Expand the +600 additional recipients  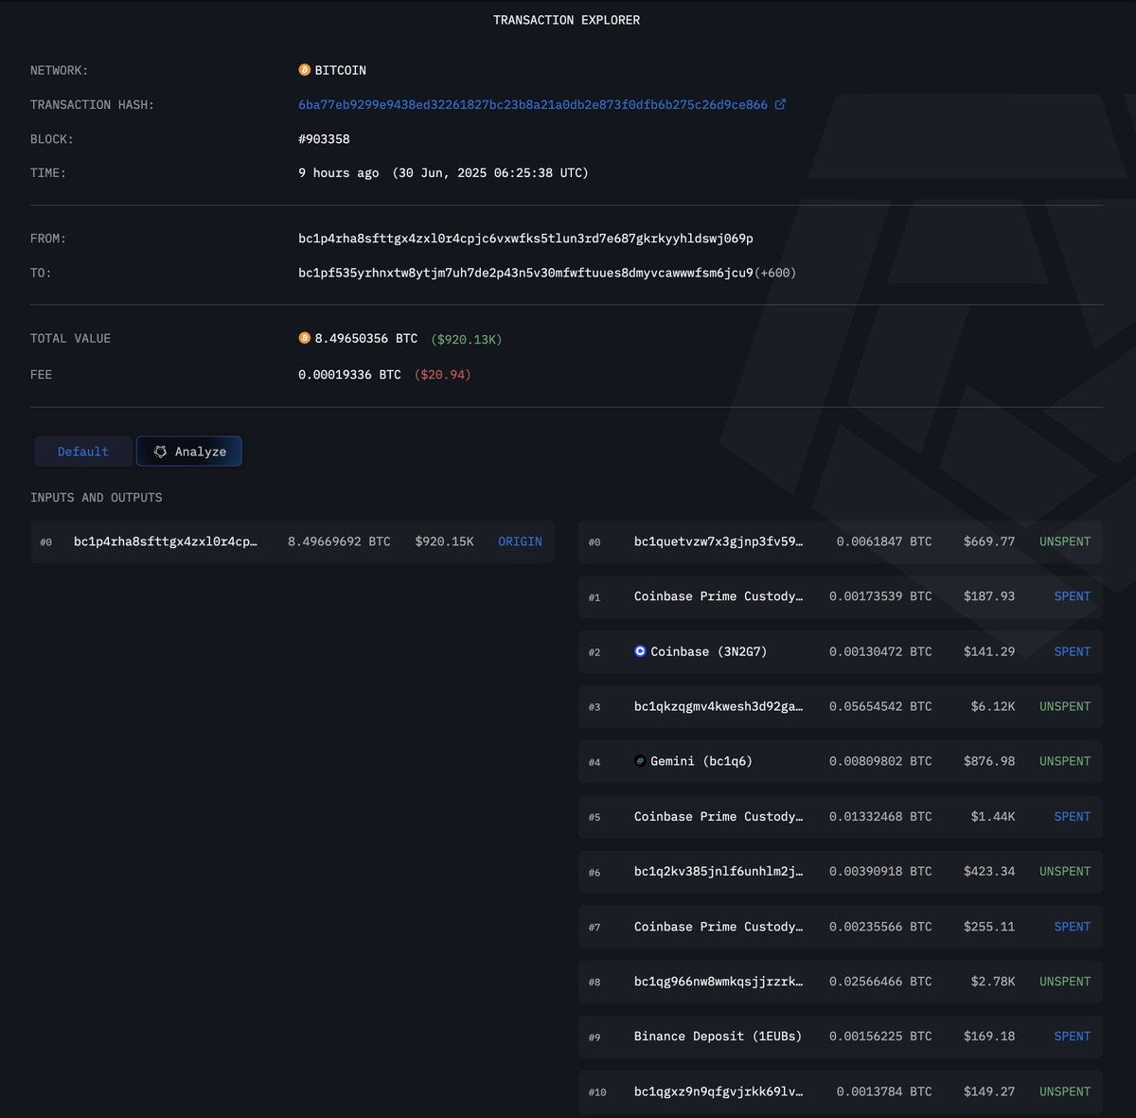coord(775,273)
